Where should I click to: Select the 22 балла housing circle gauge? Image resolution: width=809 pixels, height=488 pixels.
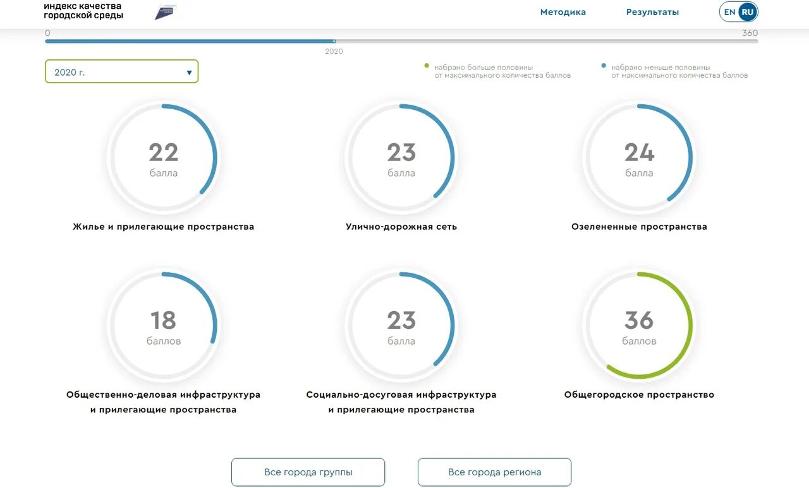pos(164,158)
